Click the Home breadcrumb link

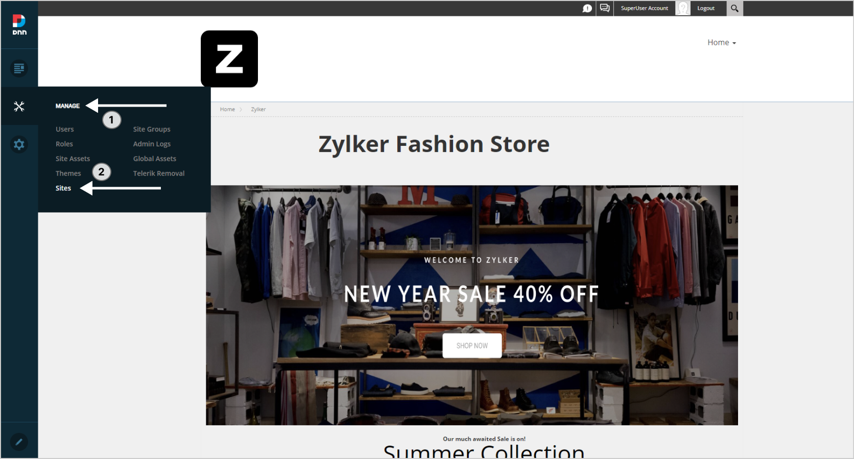[x=227, y=109]
